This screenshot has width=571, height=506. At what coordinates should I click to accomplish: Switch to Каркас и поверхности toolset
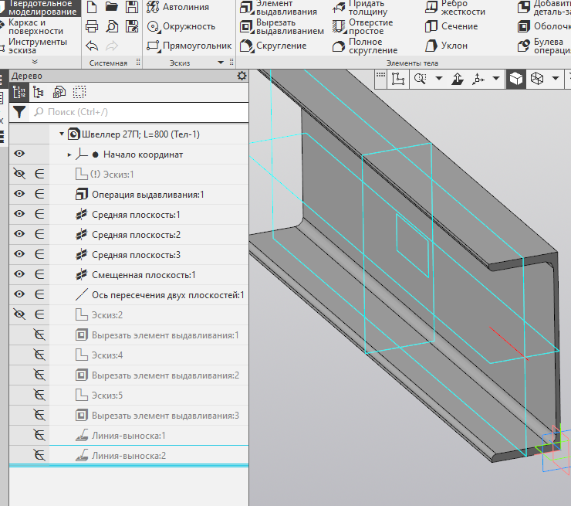[35, 26]
